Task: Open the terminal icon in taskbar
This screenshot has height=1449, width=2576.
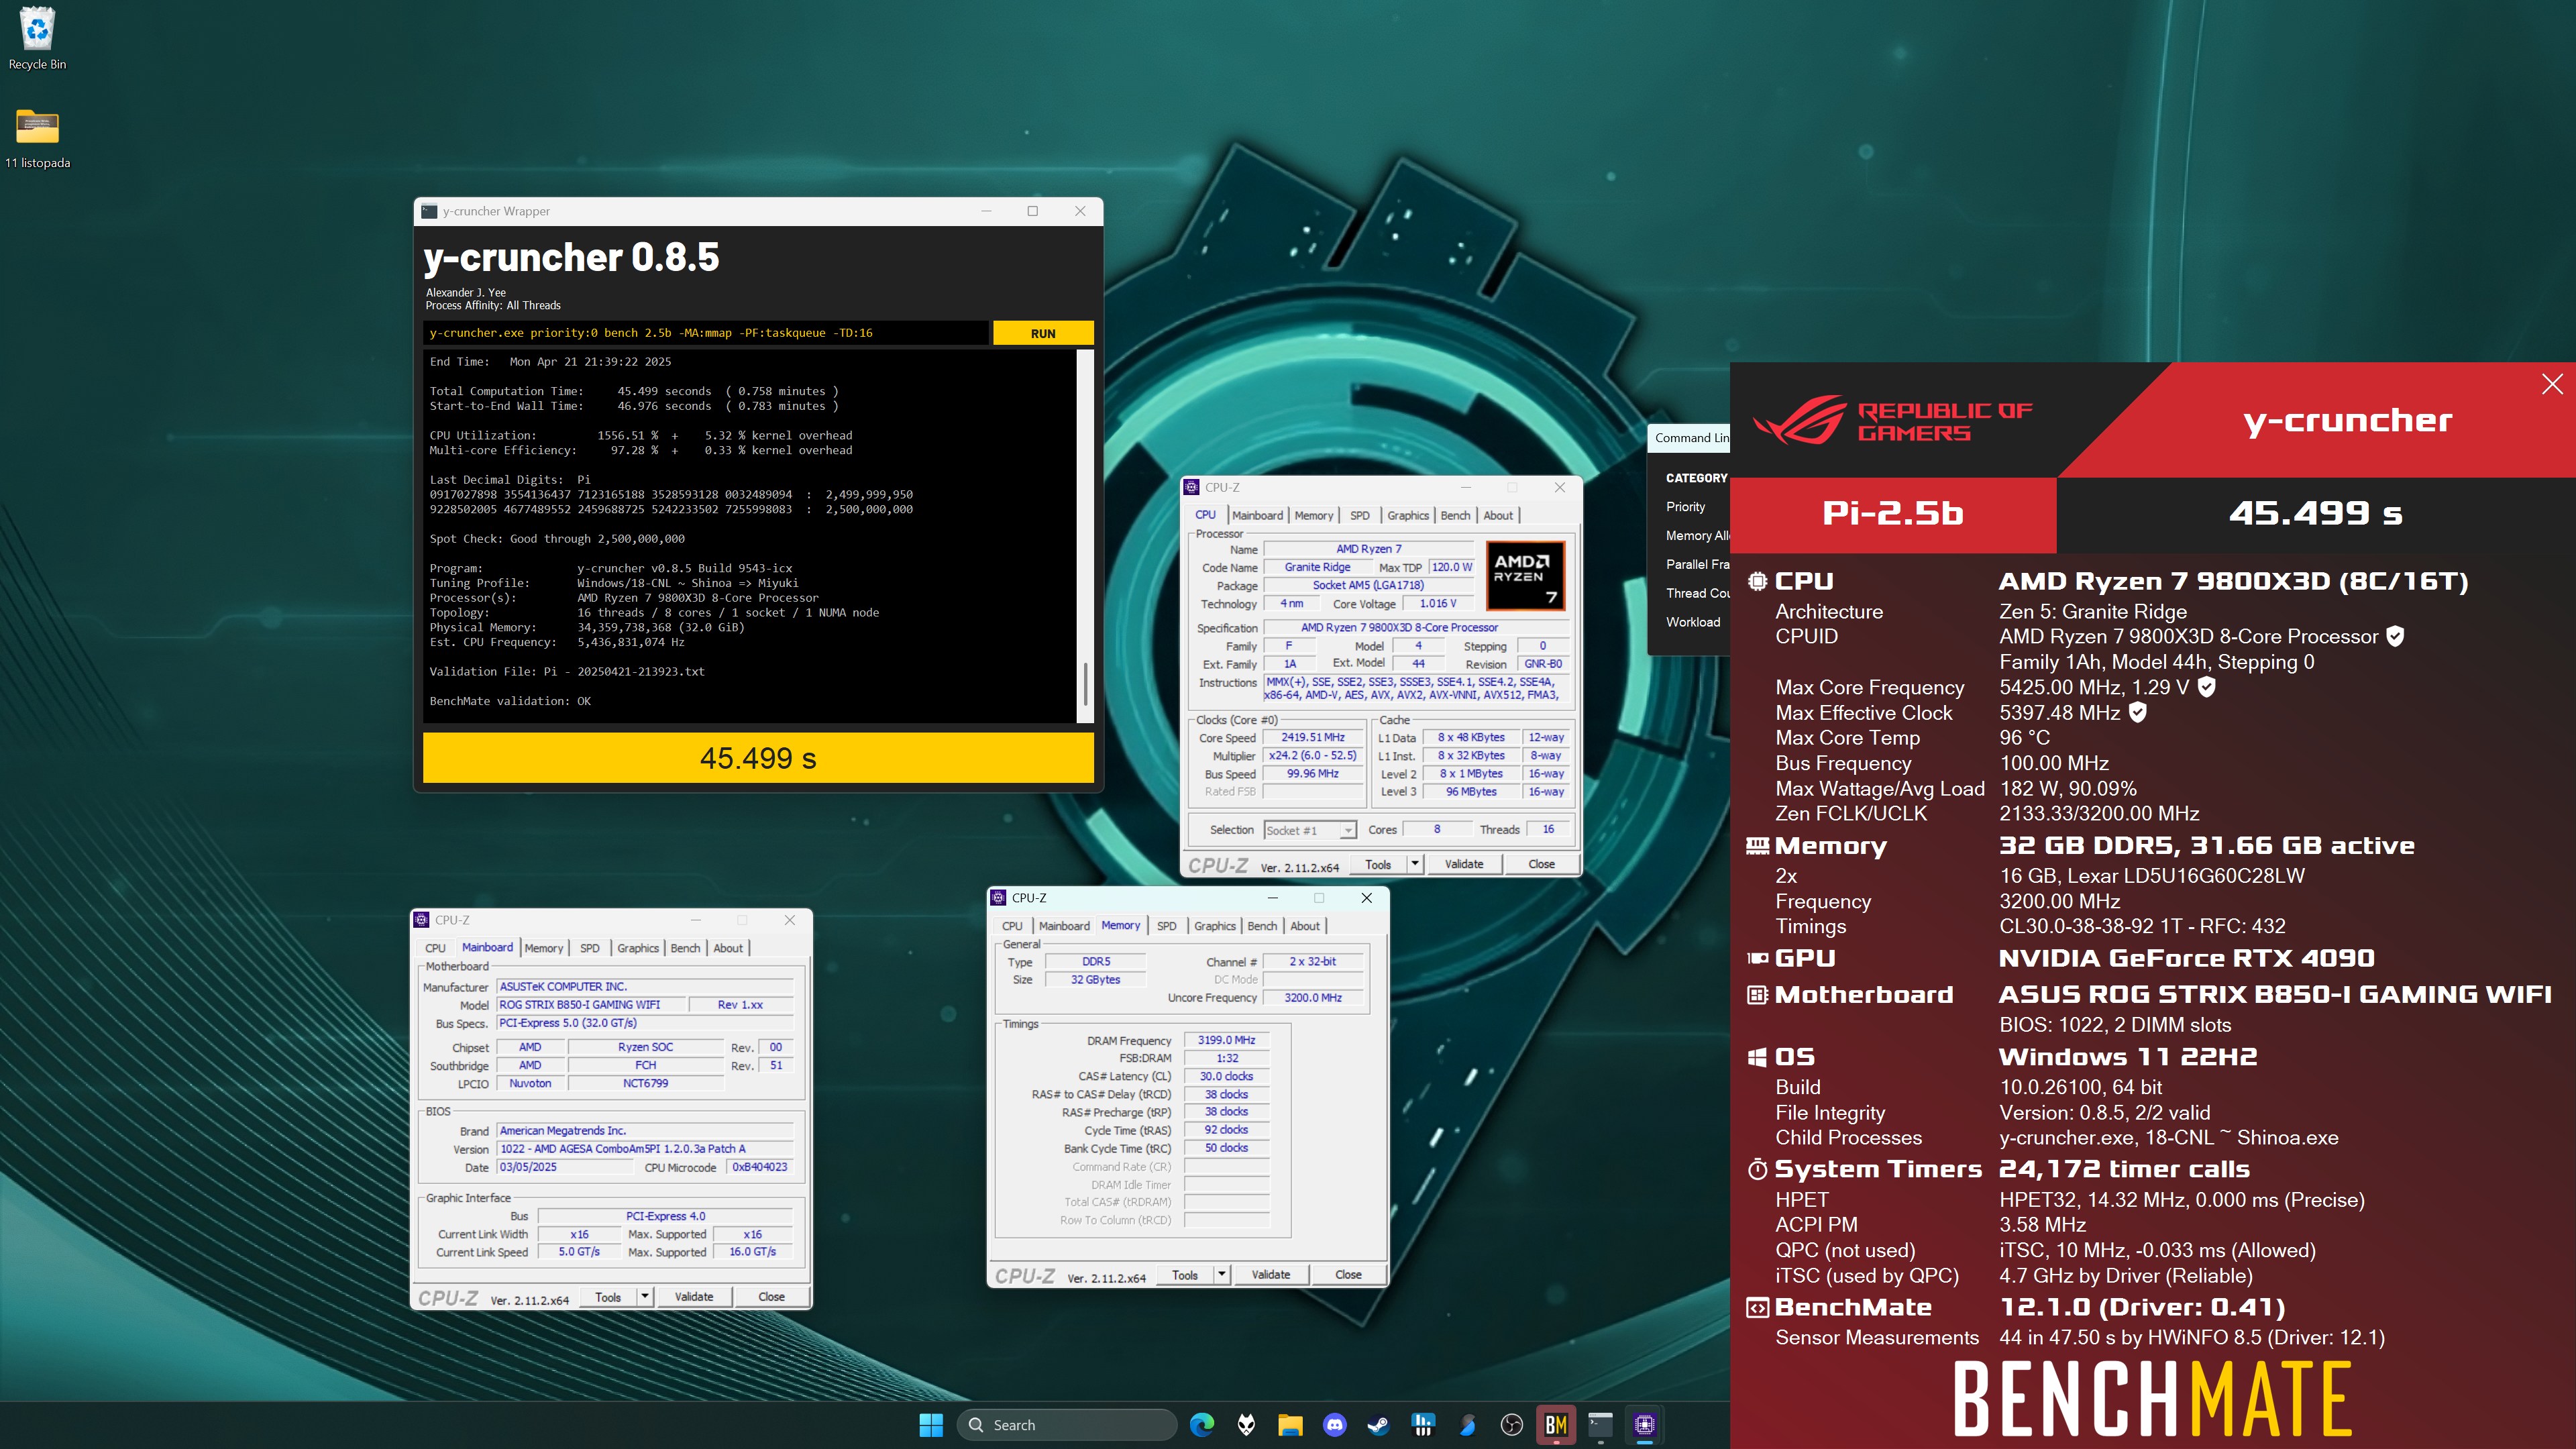Action: (1600, 1425)
